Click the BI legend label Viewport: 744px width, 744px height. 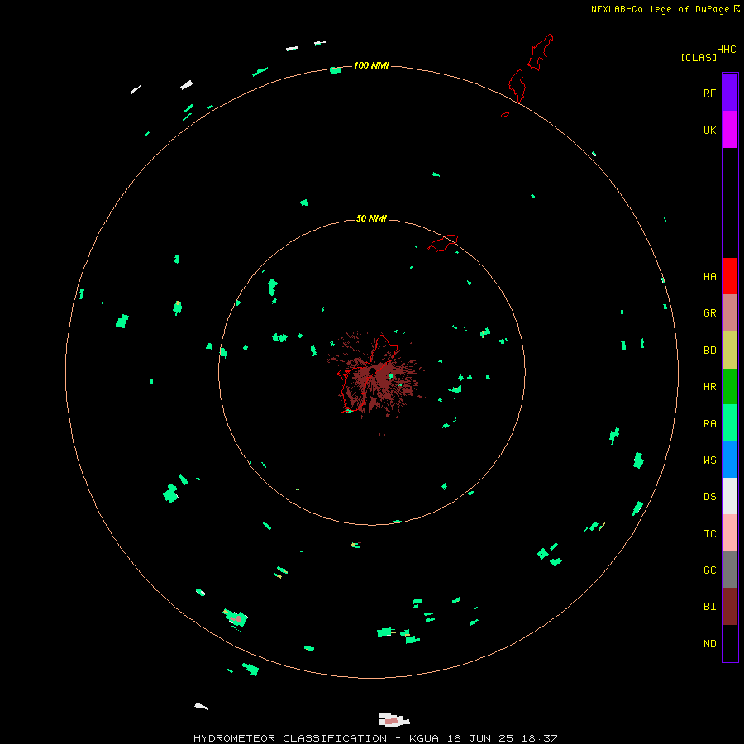[x=709, y=607]
